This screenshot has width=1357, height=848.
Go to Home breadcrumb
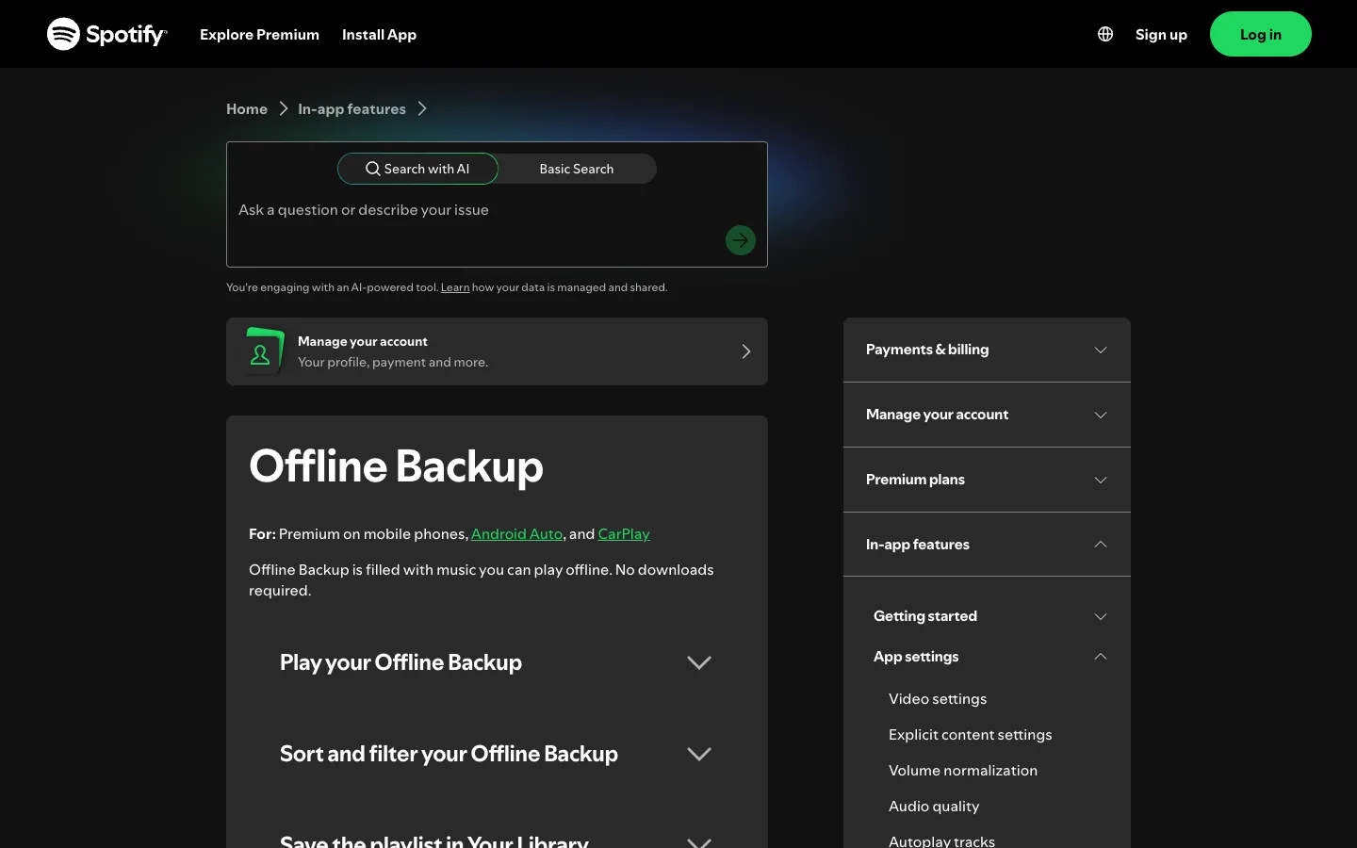coord(247,108)
